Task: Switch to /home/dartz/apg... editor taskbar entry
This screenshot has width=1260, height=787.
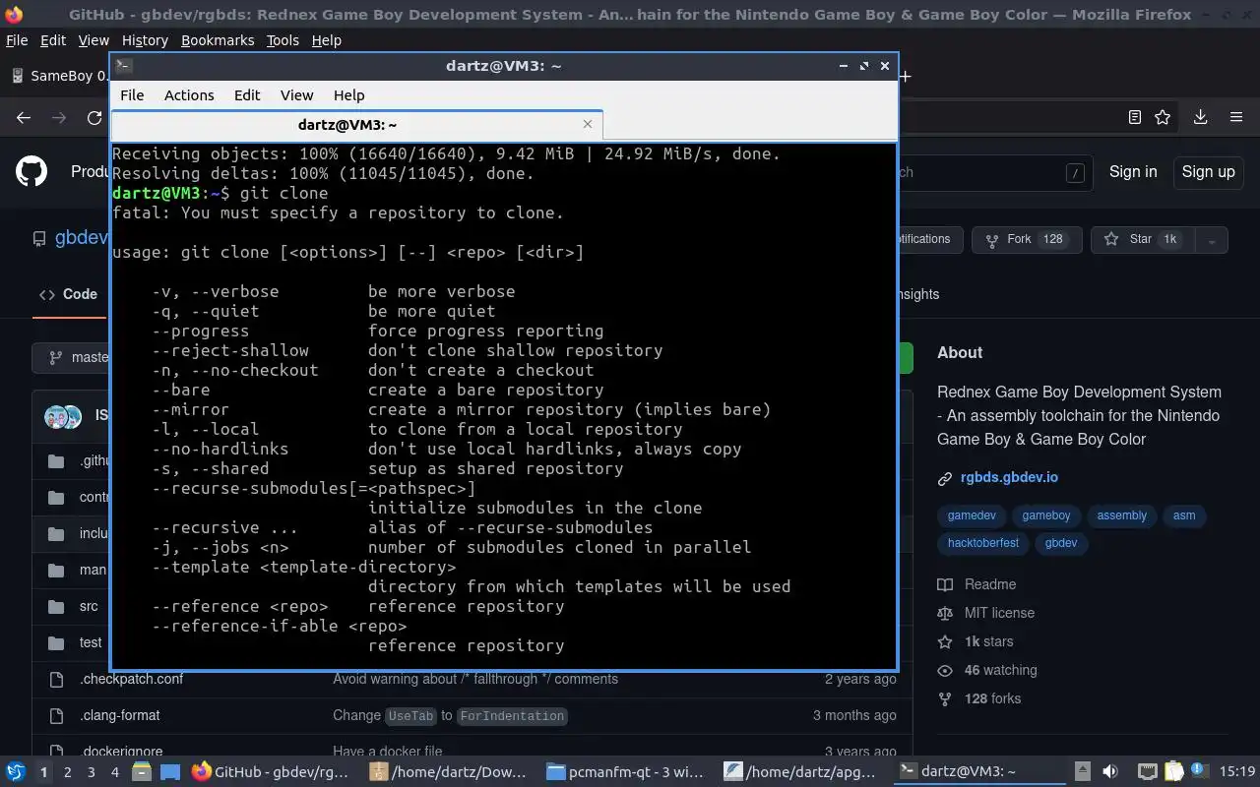Action: [802, 772]
